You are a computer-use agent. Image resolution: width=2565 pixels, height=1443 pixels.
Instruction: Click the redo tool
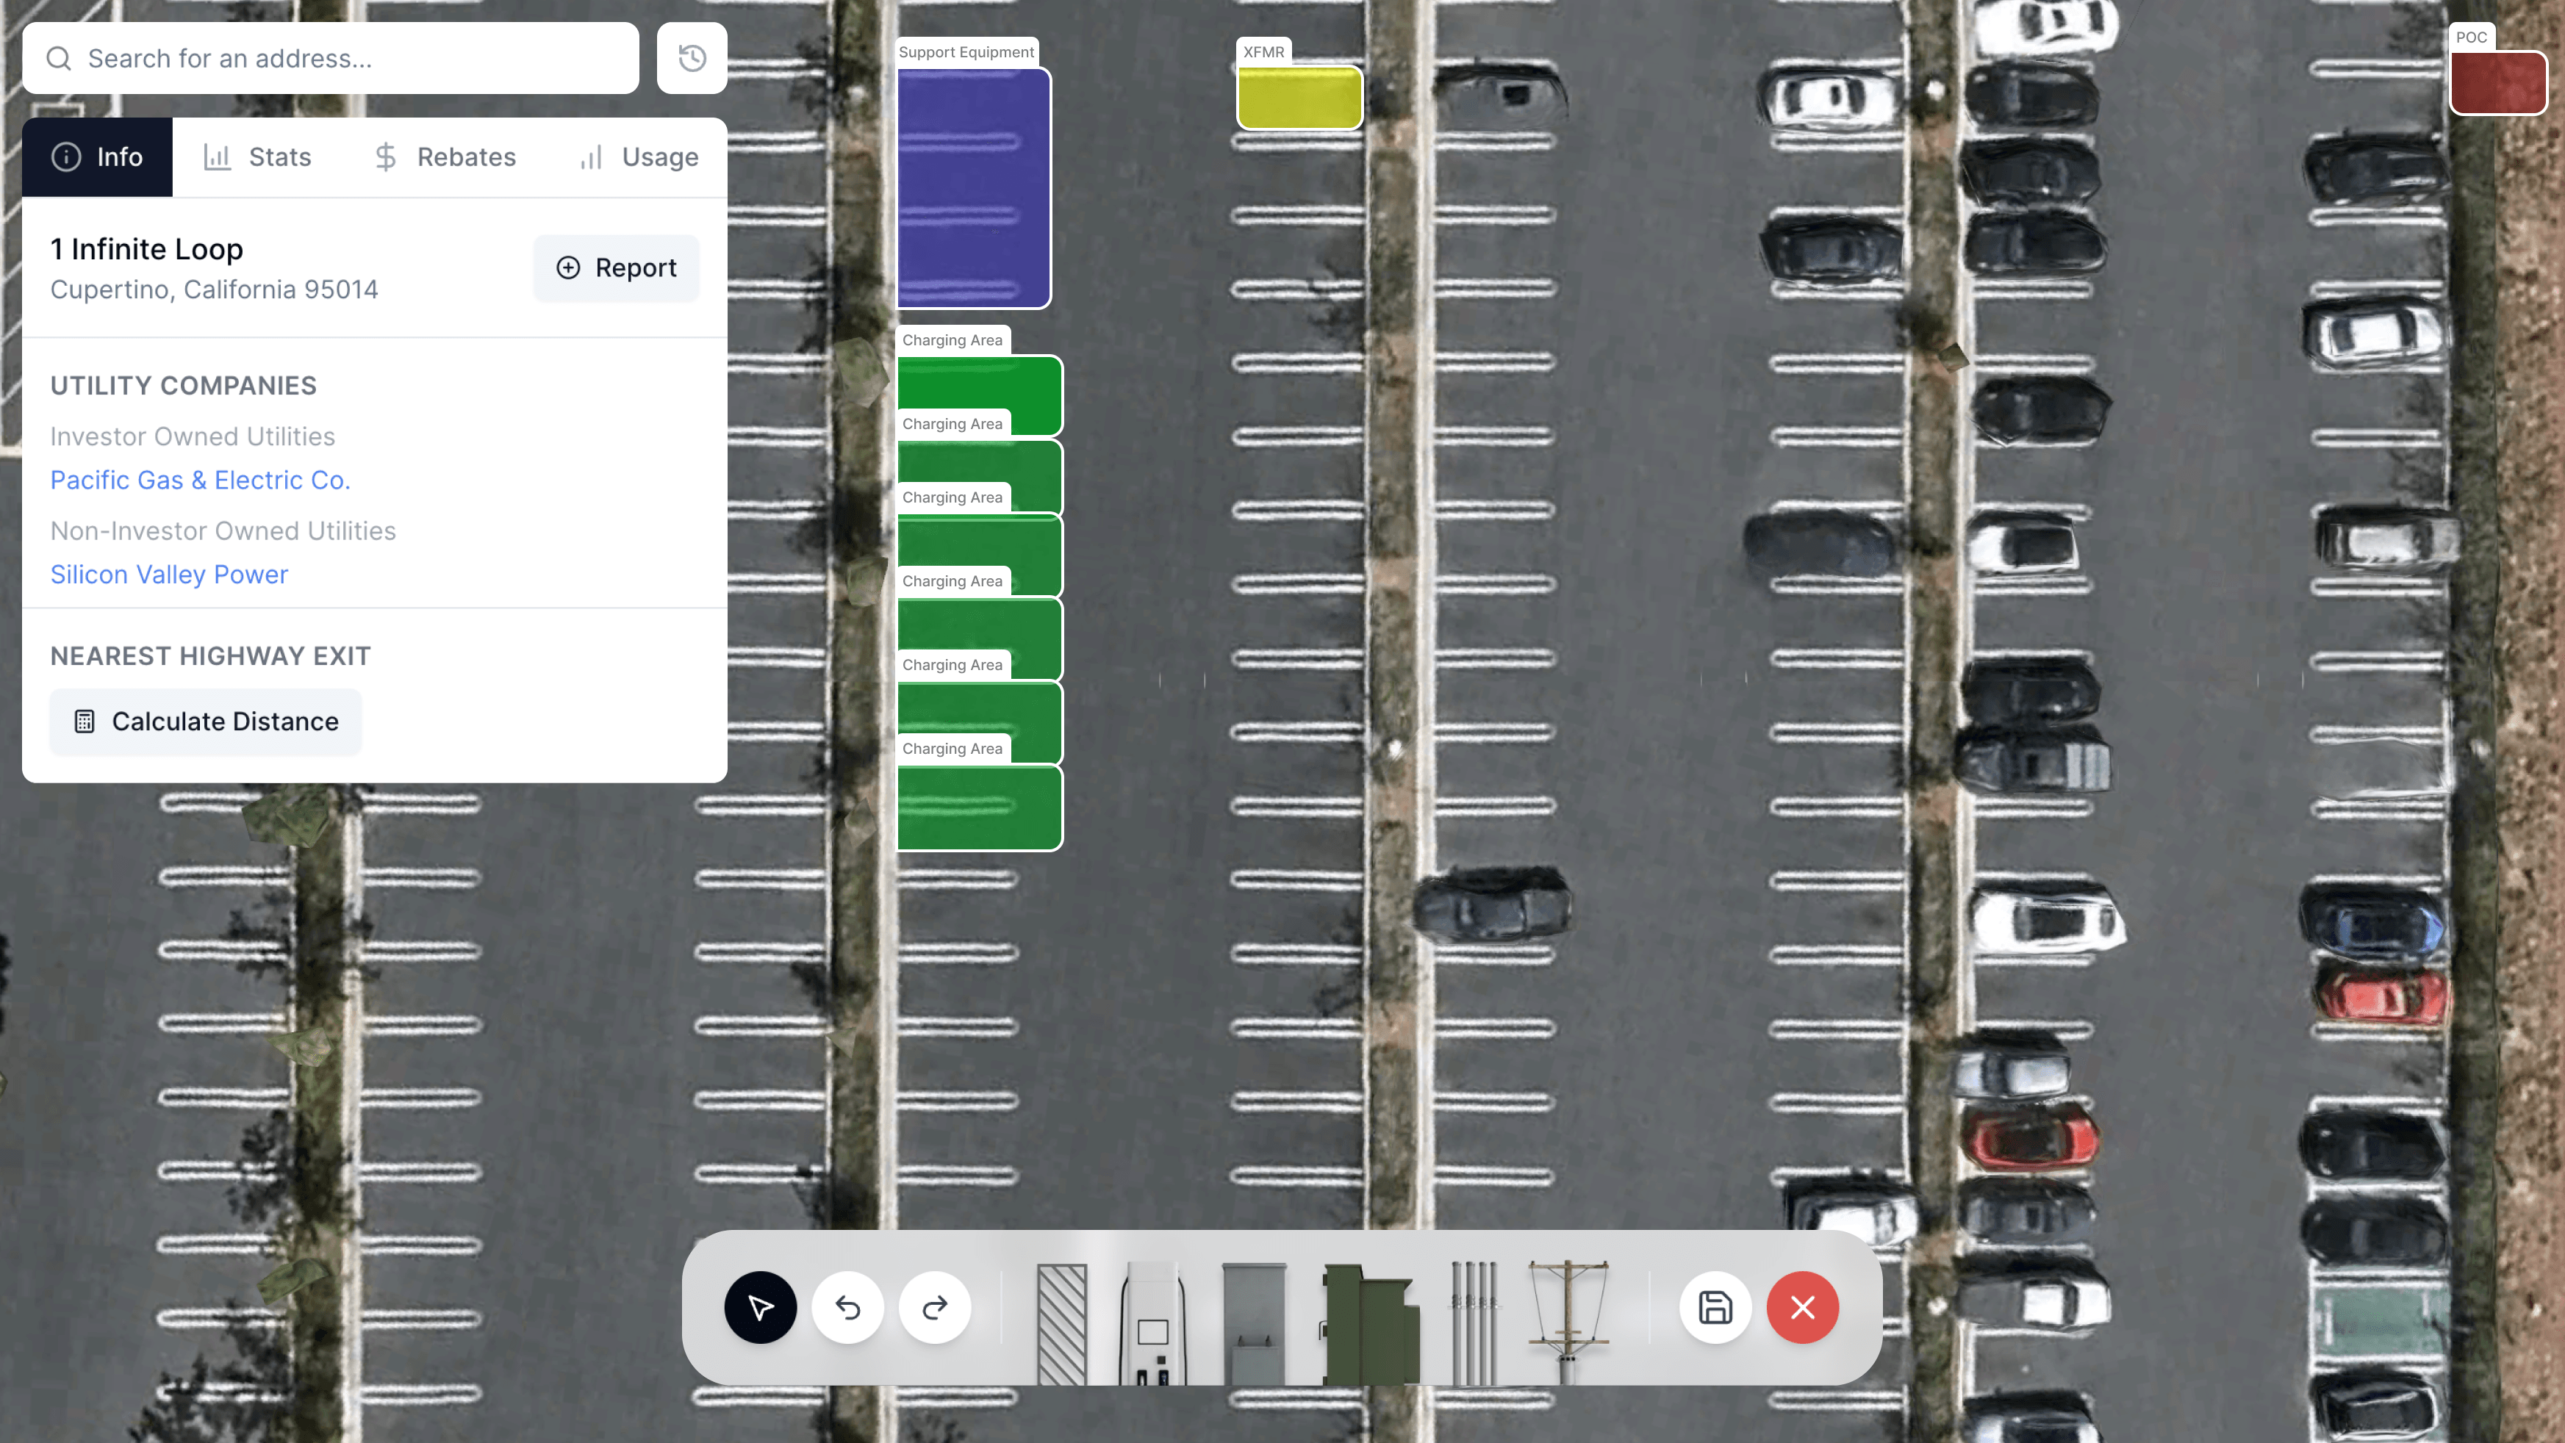tap(936, 1307)
